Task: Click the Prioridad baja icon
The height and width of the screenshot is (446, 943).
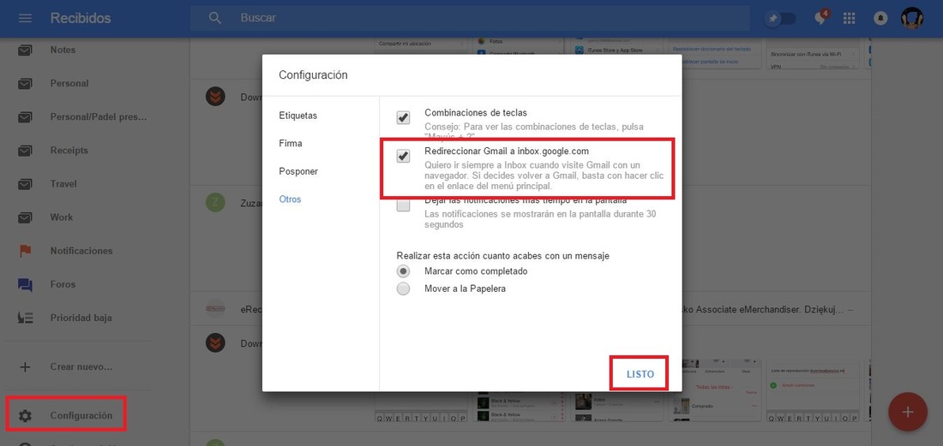Action: (25, 318)
